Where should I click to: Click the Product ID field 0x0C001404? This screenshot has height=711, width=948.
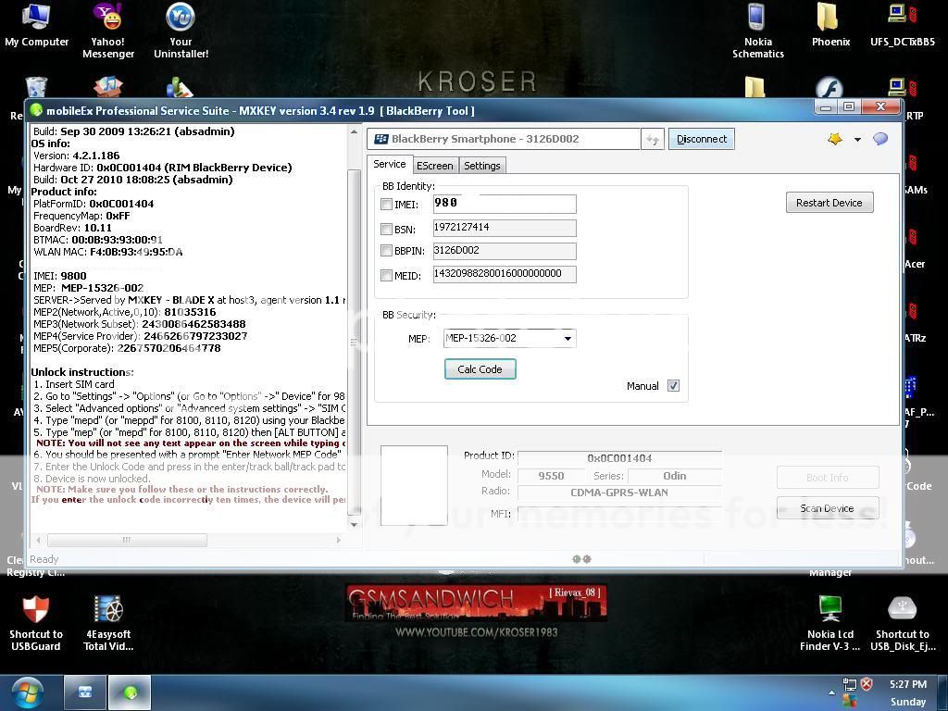pyautogui.click(x=619, y=458)
